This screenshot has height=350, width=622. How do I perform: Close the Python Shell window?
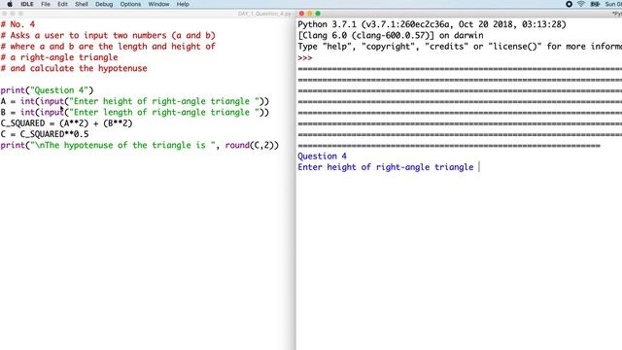(x=301, y=14)
